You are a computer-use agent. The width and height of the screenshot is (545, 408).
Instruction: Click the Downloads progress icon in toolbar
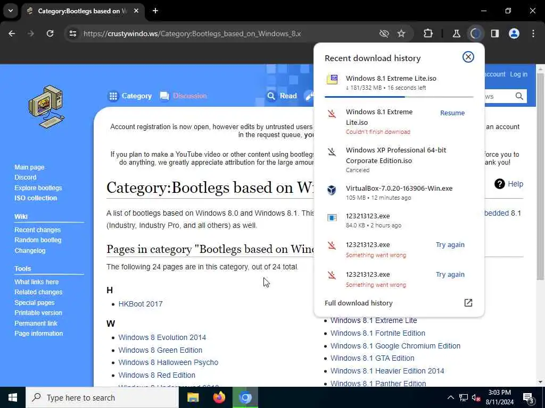click(x=475, y=33)
